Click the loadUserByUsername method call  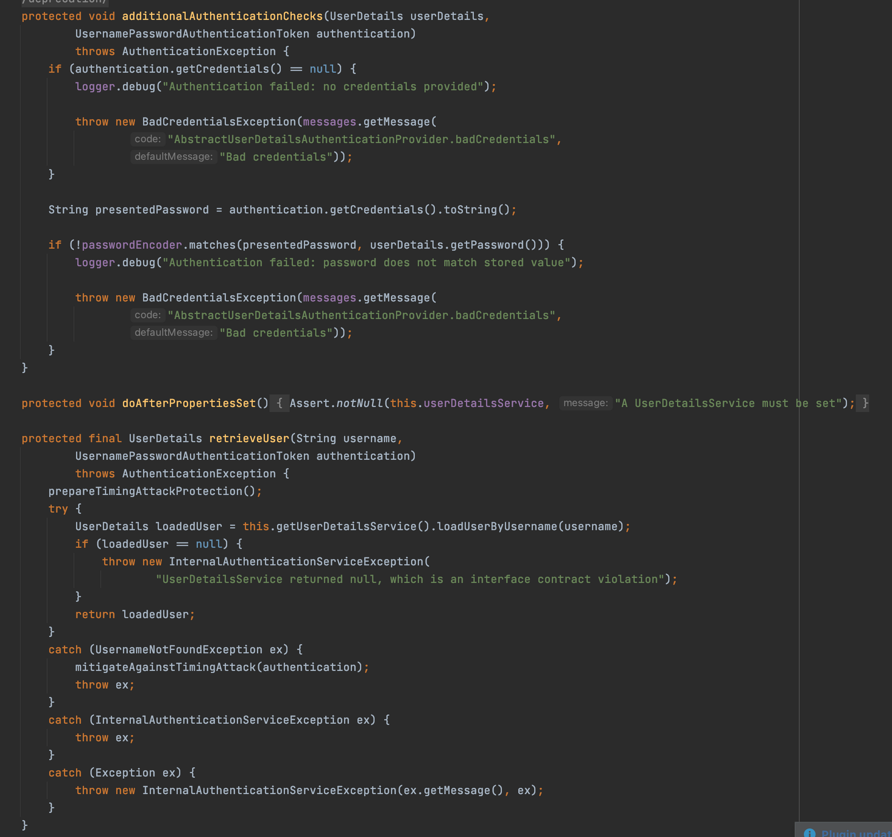[497, 526]
